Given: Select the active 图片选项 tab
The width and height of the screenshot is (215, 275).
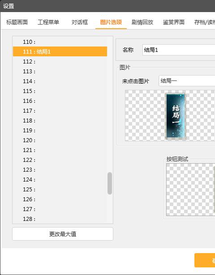Looking at the screenshot, I should click(x=111, y=22).
